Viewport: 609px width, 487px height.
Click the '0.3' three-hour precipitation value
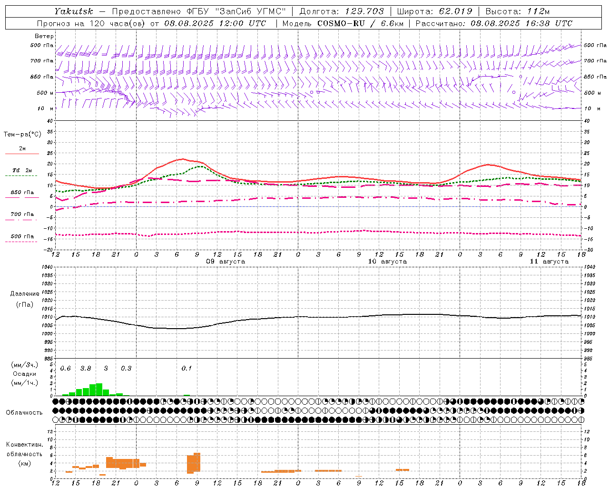coord(126,369)
